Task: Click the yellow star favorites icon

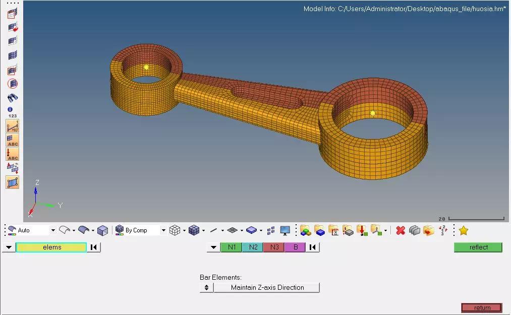Action: (x=464, y=230)
